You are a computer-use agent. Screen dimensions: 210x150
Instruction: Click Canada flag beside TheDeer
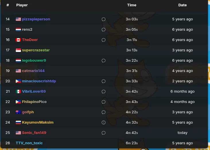coord(18,40)
